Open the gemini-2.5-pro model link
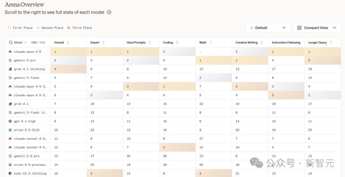The image size is (345, 177). coord(27,156)
